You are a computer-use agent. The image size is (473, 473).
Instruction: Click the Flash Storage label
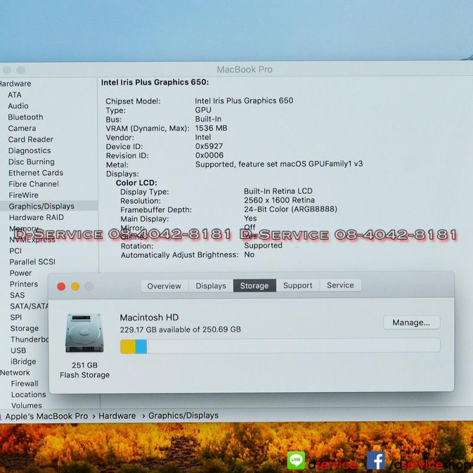click(85, 375)
